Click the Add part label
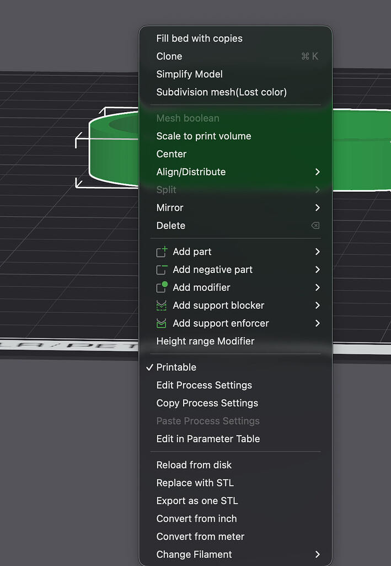The width and height of the screenshot is (391, 566). point(192,251)
